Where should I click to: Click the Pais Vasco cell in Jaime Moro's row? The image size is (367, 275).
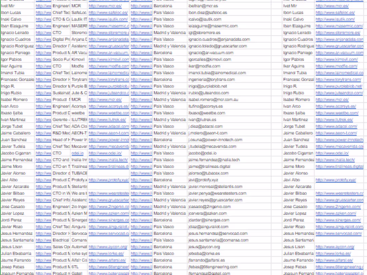pos(164,167)
